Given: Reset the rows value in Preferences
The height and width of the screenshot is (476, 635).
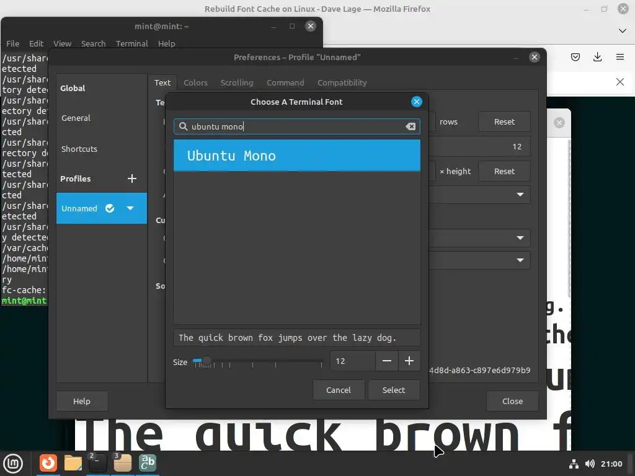Looking at the screenshot, I should [x=504, y=122].
